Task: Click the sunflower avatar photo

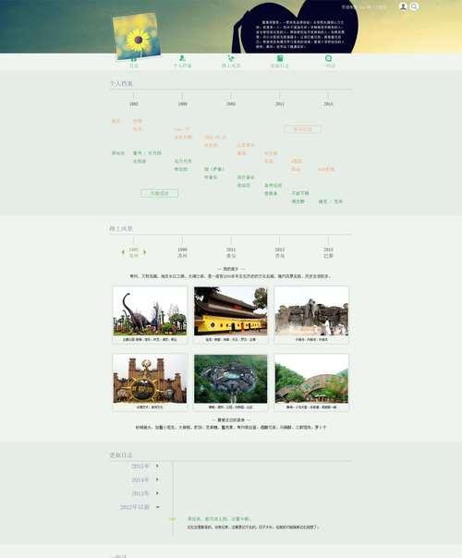Action: pyautogui.click(x=137, y=36)
